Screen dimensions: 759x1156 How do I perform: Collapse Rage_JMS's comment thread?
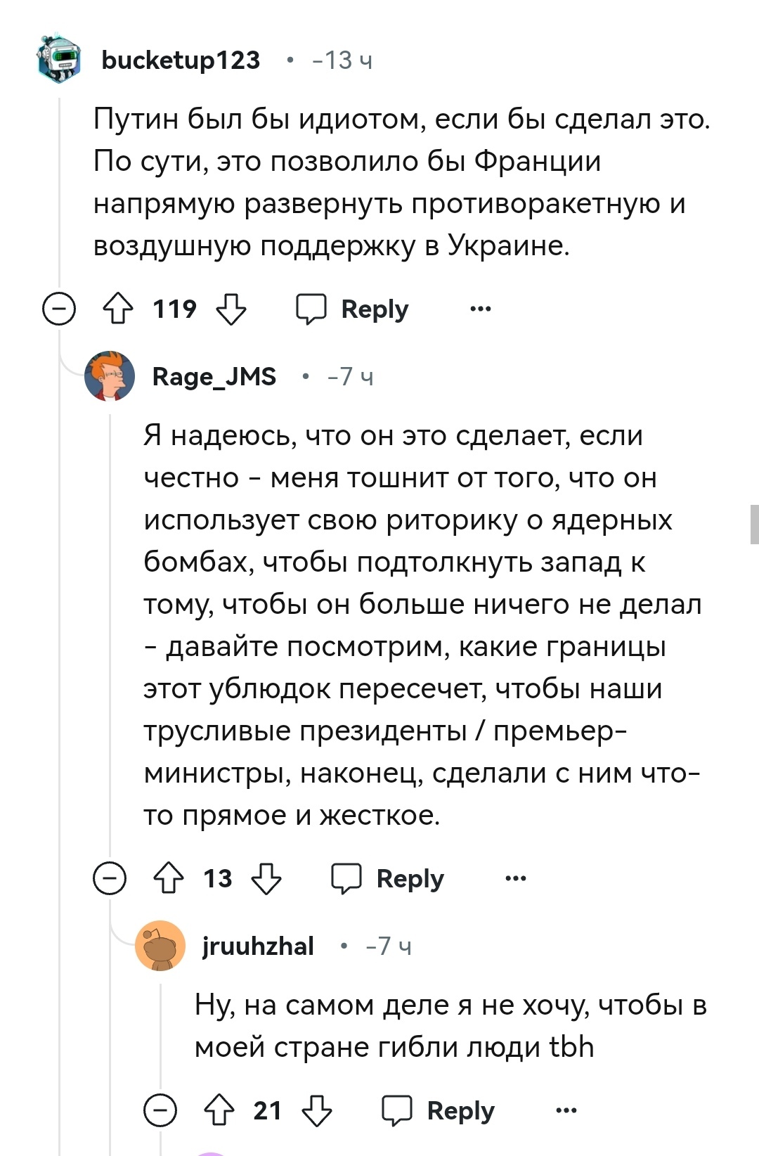tap(110, 878)
